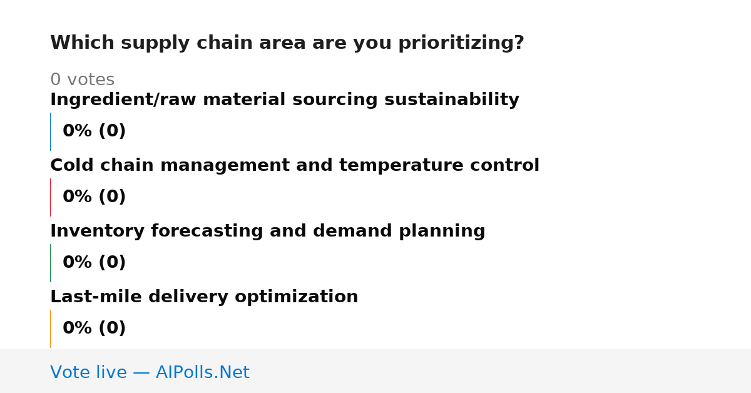
Task: Click the percentage under ingredient sourcing option
Action: tap(94, 131)
